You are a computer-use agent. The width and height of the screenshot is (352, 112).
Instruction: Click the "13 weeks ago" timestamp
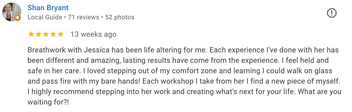pos(93,34)
